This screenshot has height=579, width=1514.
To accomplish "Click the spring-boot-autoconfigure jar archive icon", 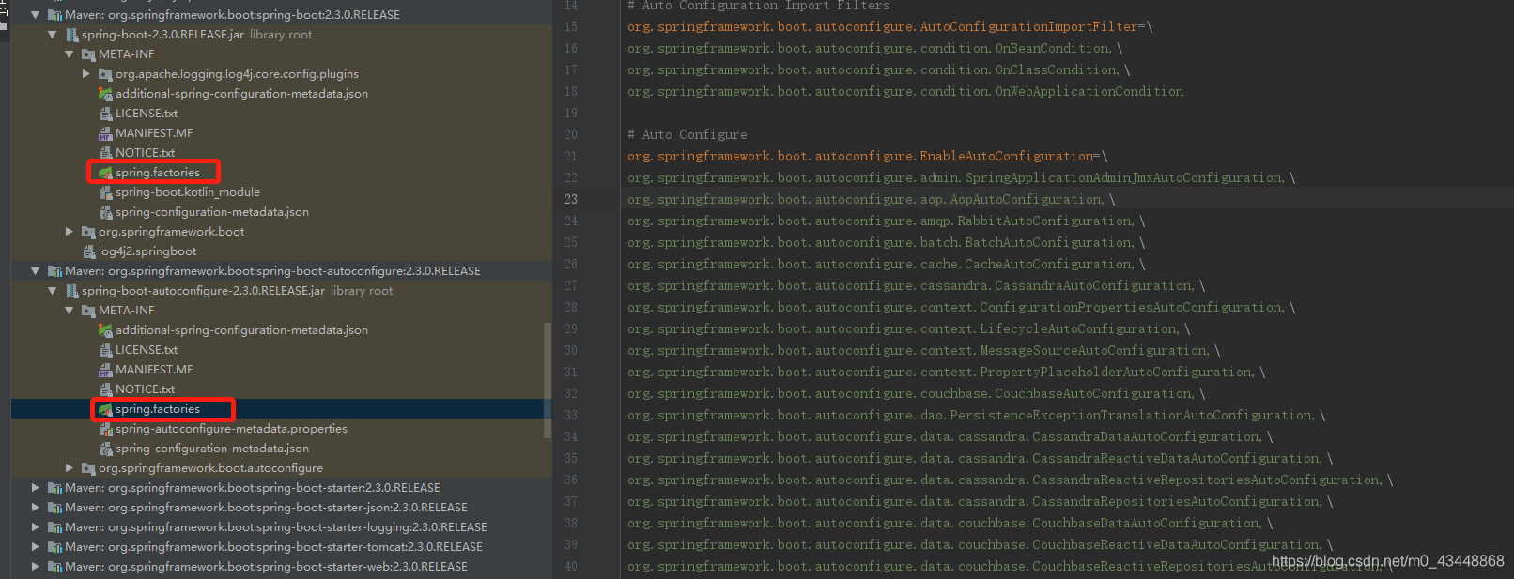I will click(x=71, y=291).
